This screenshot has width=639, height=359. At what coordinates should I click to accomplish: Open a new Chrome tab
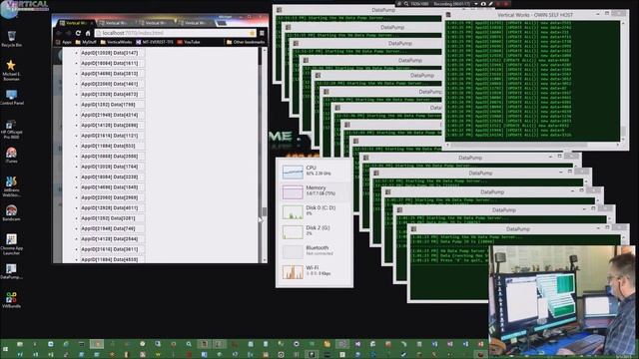click(222, 23)
